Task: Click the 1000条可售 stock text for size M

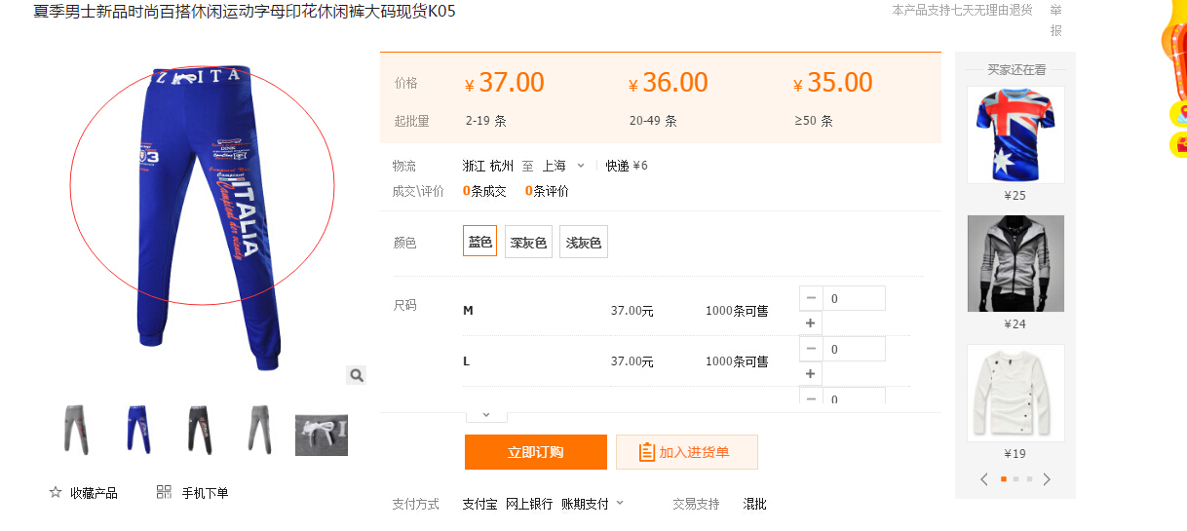Action: [737, 311]
